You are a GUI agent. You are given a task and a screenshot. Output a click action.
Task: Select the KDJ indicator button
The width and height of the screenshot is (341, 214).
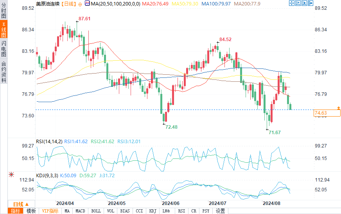tap(153, 211)
